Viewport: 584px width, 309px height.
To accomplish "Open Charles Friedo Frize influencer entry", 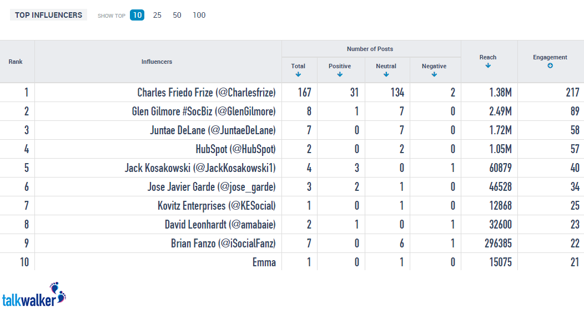I will 207,92.
